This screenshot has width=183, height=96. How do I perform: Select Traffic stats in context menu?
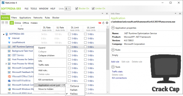coord(44,65)
